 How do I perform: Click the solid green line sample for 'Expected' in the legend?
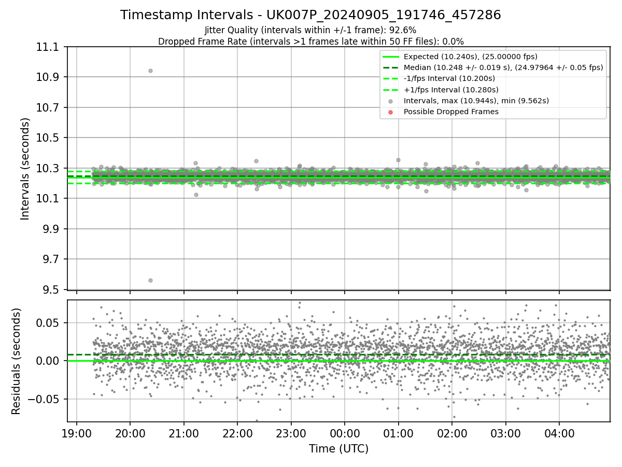coord(391,57)
